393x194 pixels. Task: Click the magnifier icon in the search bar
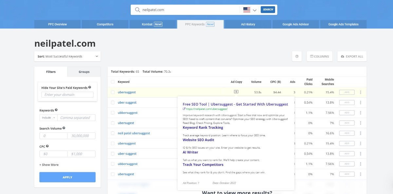[x=138, y=10]
